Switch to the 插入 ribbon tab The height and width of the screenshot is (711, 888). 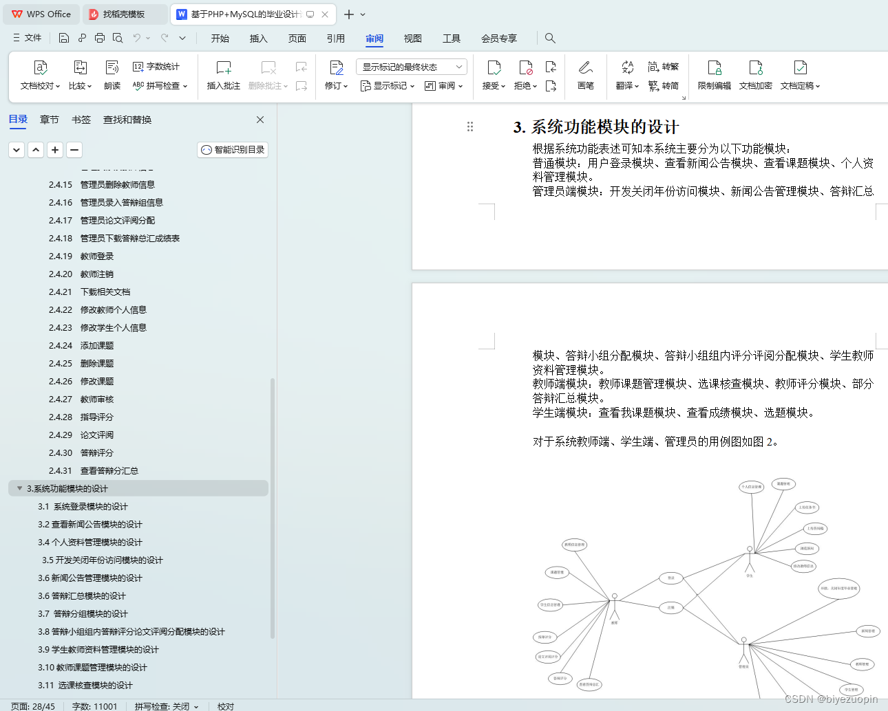tap(259, 39)
